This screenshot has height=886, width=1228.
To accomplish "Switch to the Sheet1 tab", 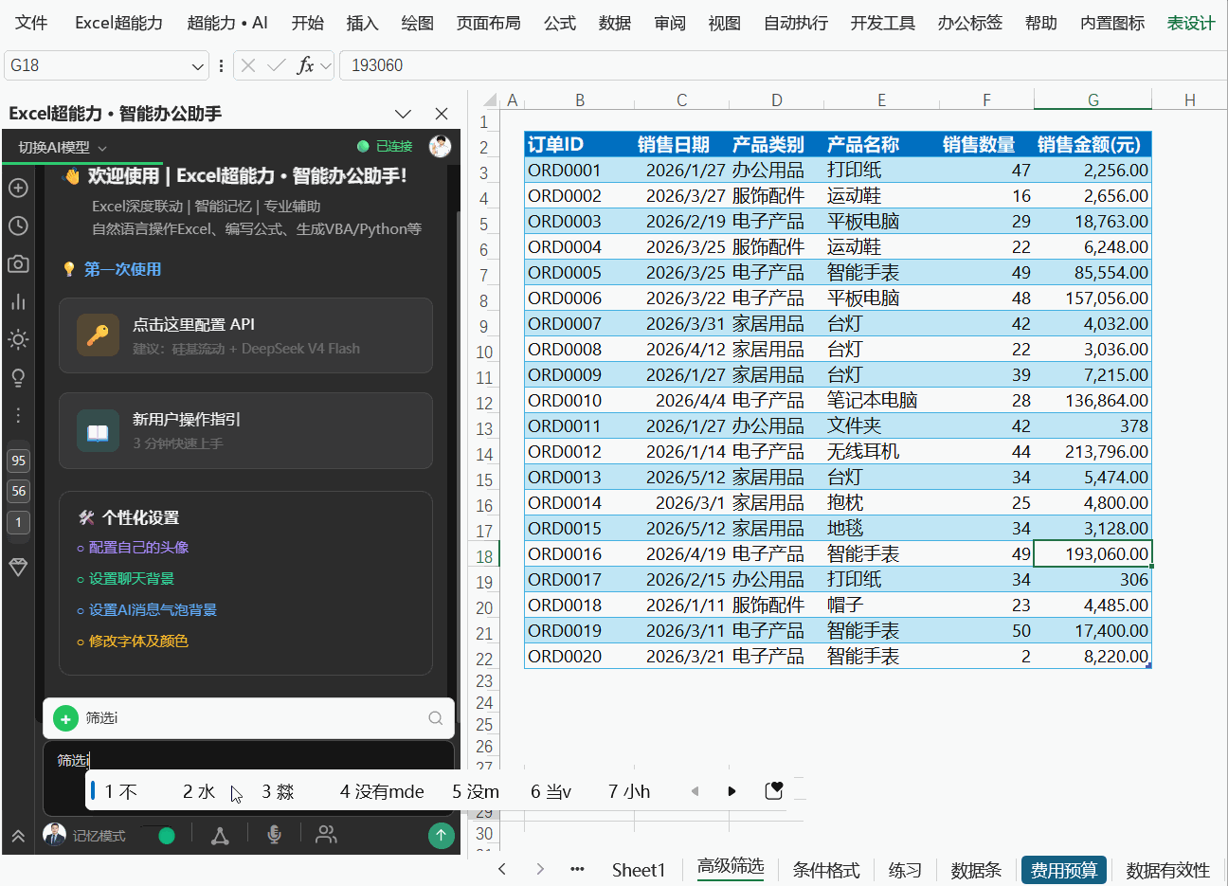I will [639, 870].
